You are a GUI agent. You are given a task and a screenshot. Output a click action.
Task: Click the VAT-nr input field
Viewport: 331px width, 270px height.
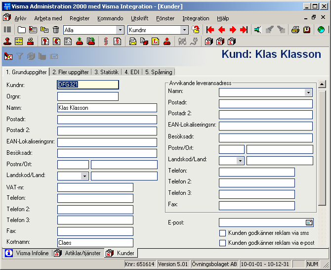95,187
